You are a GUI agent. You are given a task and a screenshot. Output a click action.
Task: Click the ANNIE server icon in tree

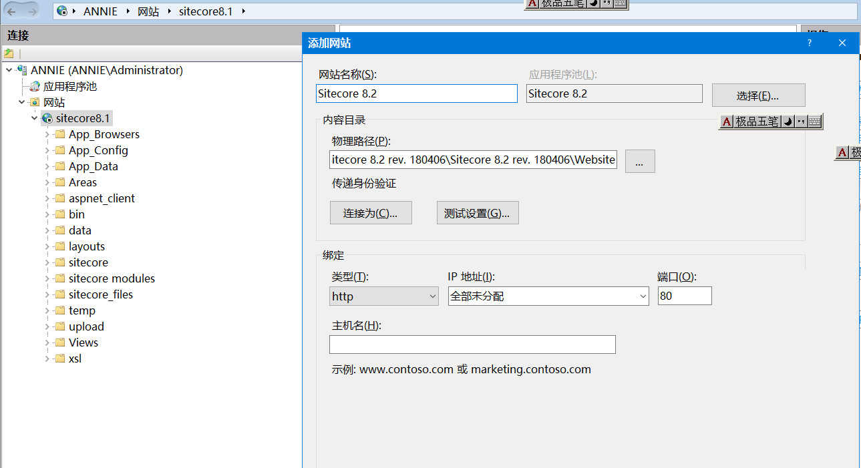[22, 70]
